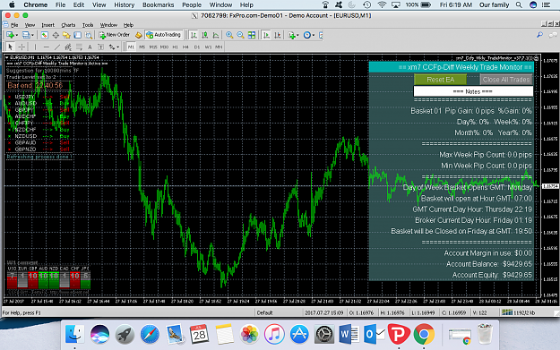The image size is (560, 350).
Task: Open the Bookmarks menu in Mac menu bar
Action: pyautogui.click(x=159, y=5)
